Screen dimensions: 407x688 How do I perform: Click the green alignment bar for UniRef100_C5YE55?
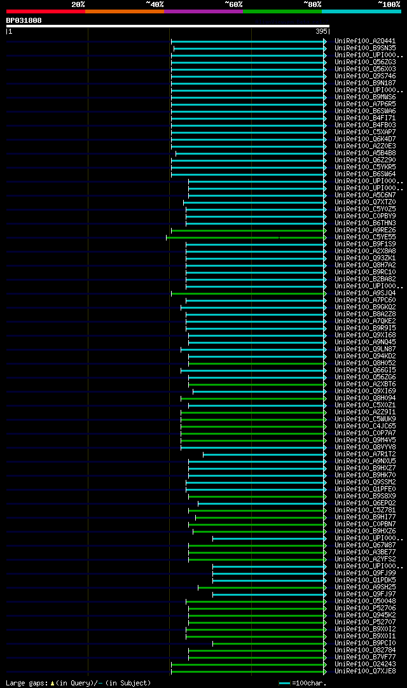pos(245,237)
